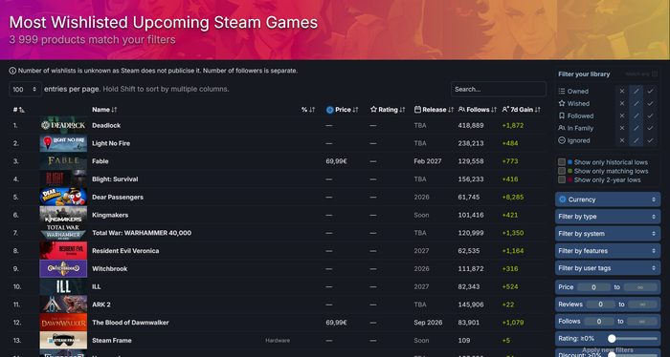Click the checkmark icon for Ignored filter
The height and width of the screenshot is (357, 670).
[650, 140]
